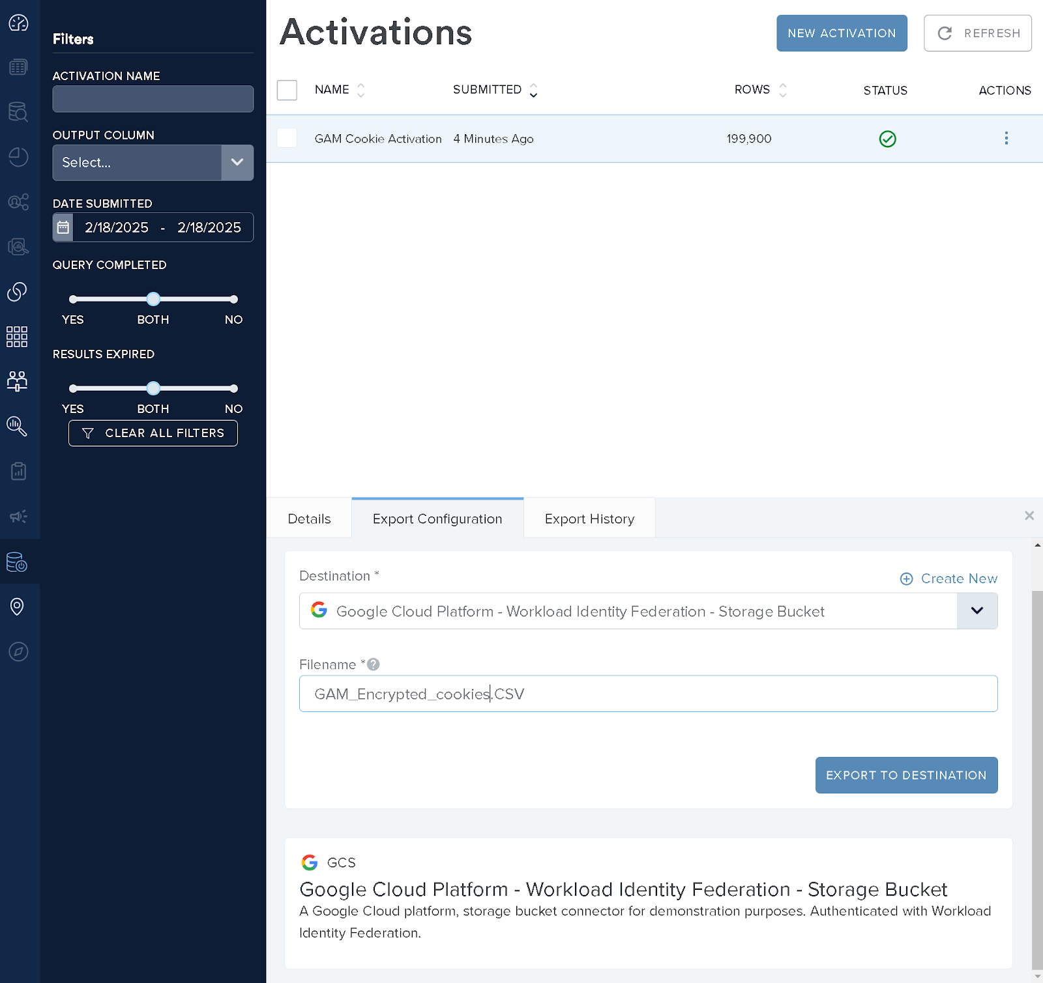The image size is (1043, 983).
Task: Switch to the Export History tab
Action: (x=589, y=519)
